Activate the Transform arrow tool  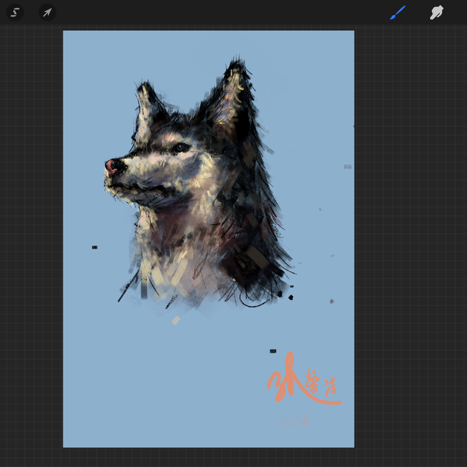[47, 13]
